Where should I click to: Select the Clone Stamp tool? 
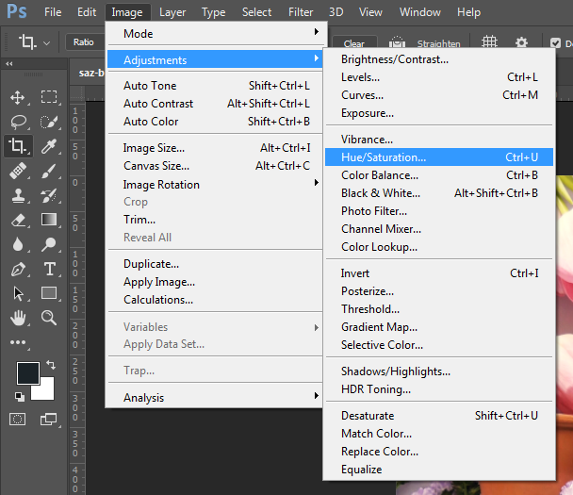tap(18, 195)
